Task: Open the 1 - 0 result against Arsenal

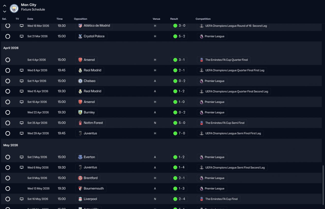Action: (179, 102)
